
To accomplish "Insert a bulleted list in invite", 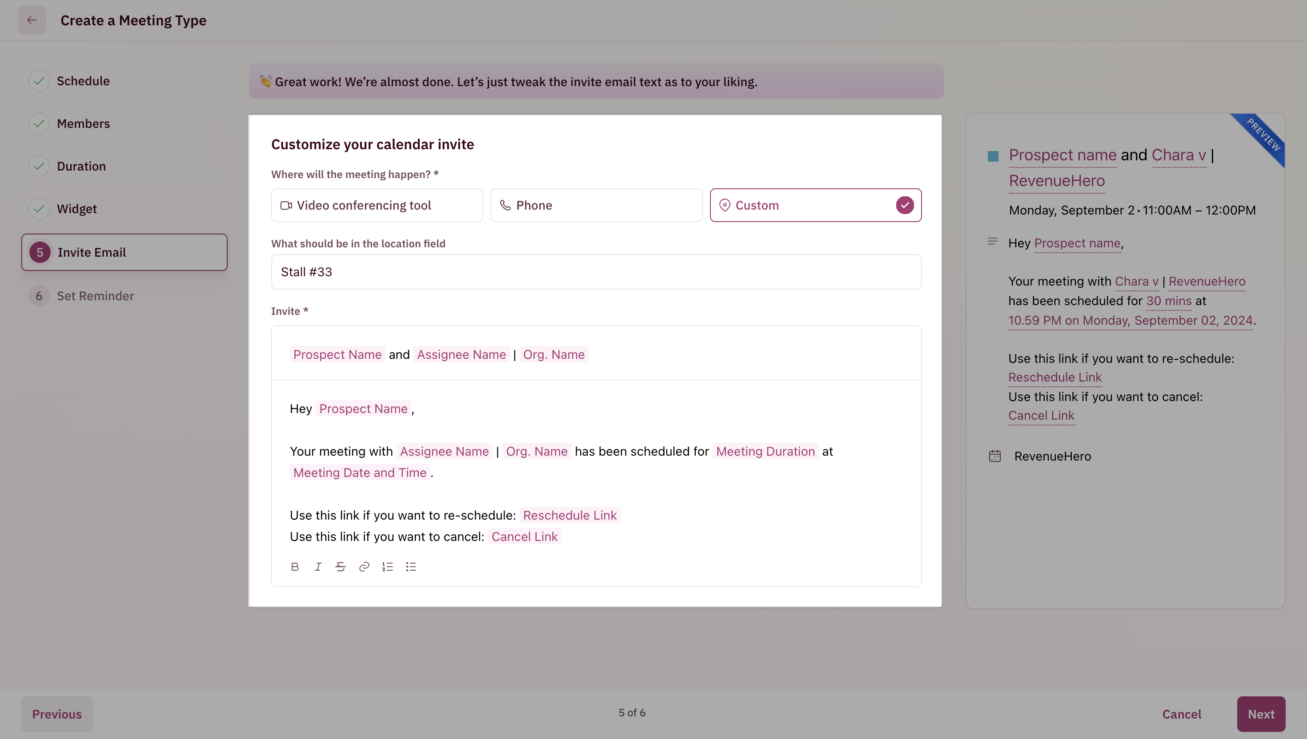I will pyautogui.click(x=411, y=567).
